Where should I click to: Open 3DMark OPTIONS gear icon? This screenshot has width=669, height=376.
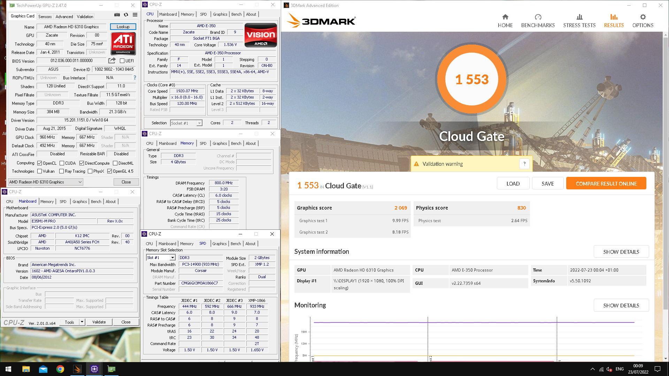(643, 17)
